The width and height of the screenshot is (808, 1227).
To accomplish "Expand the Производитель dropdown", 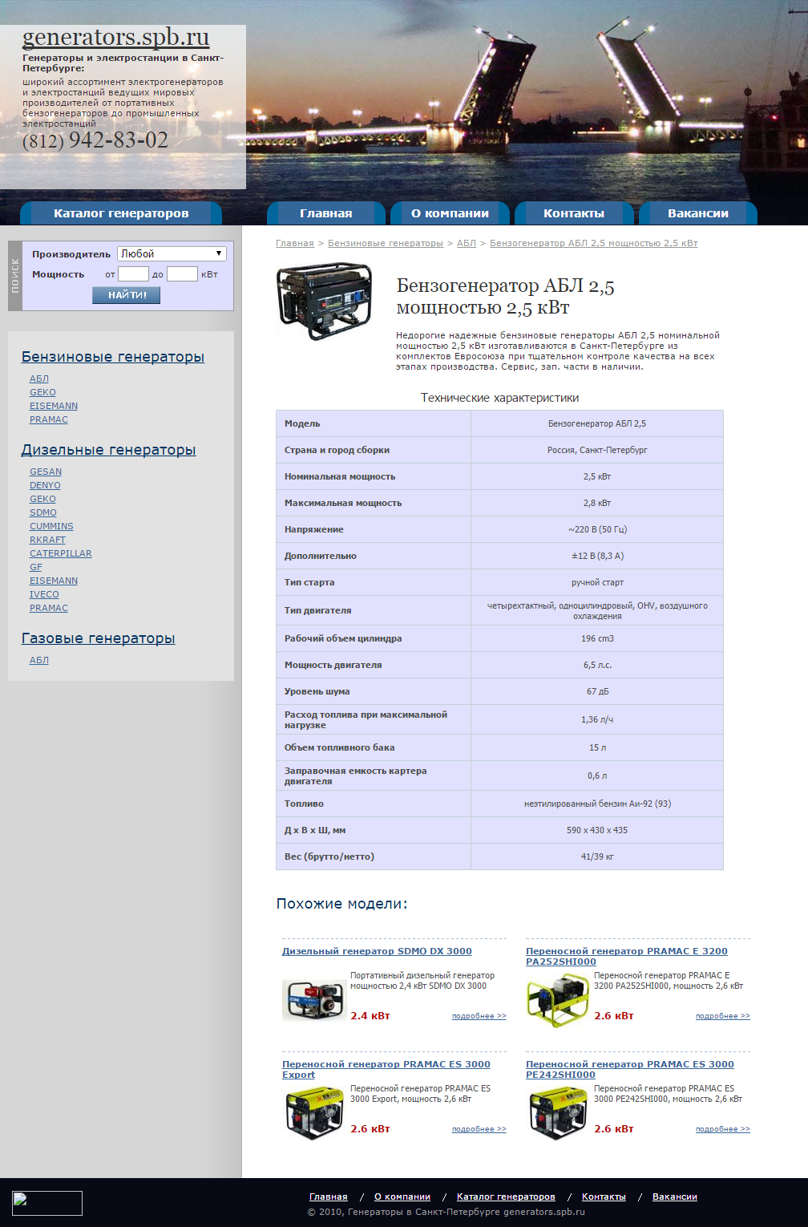I will pyautogui.click(x=172, y=253).
